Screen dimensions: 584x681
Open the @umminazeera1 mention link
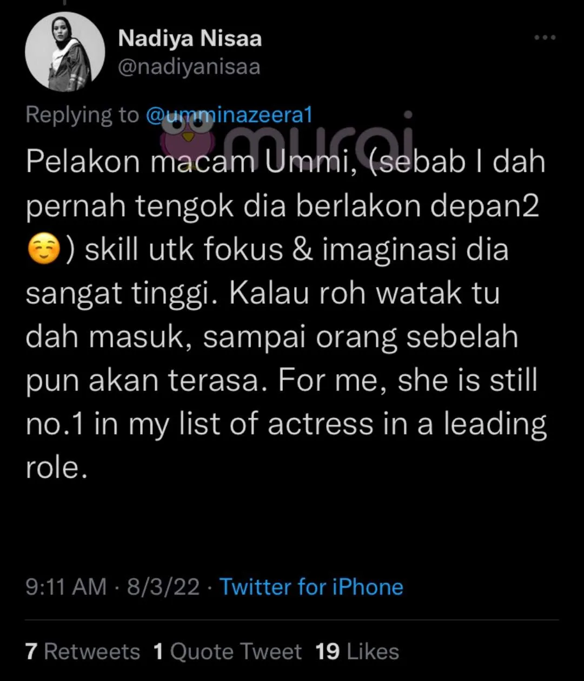tap(229, 115)
